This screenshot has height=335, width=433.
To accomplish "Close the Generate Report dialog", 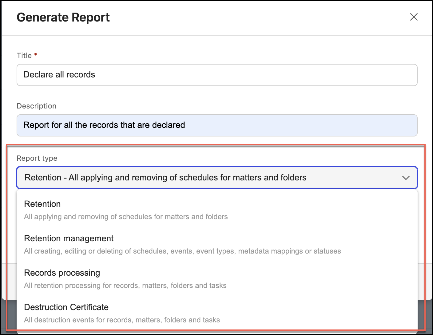I will 414,17.
